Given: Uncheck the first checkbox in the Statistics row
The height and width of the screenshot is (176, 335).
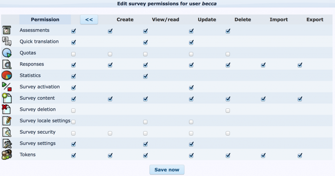Looking at the screenshot, I should (x=73, y=76).
